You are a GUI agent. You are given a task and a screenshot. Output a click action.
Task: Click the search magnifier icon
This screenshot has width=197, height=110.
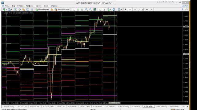[183, 9]
